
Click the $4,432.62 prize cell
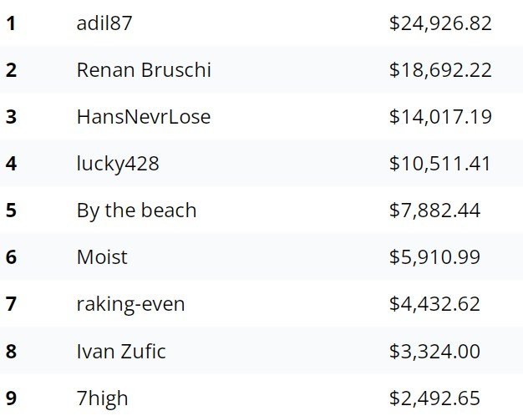[x=434, y=304]
